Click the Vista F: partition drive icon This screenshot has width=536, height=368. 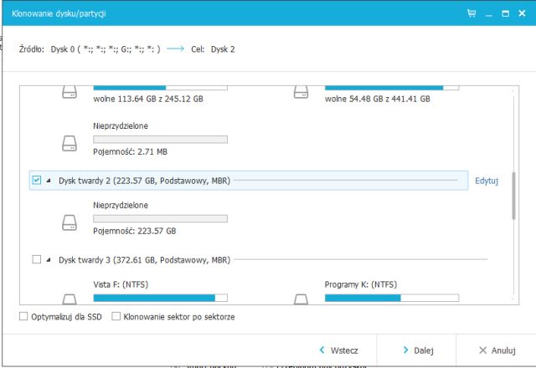pos(70,298)
